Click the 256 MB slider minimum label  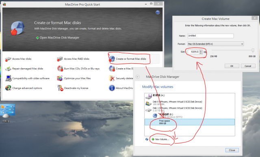(x=214, y=56)
